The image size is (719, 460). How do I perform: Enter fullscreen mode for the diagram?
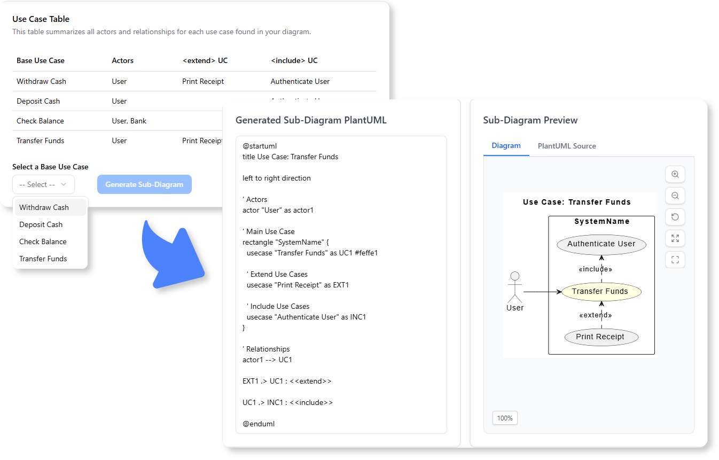[x=675, y=260]
